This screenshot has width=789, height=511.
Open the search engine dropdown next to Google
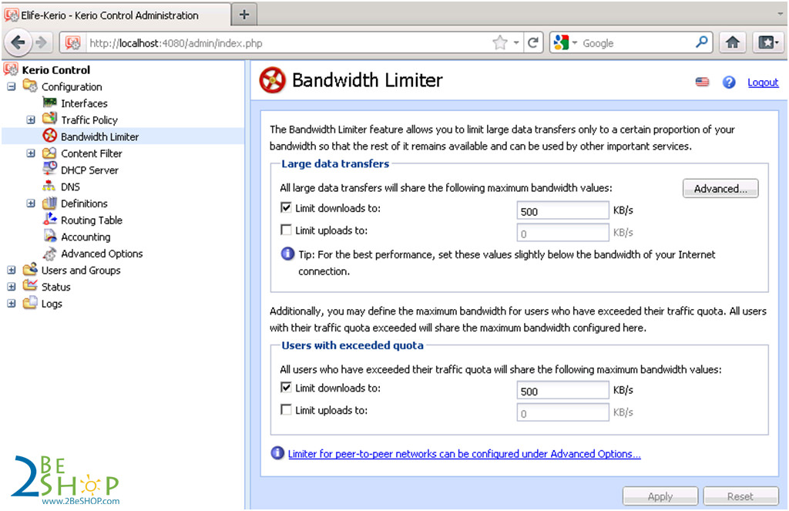pyautogui.click(x=575, y=43)
